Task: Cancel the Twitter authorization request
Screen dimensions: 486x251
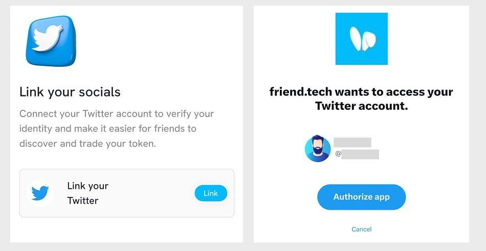Action: pos(361,229)
